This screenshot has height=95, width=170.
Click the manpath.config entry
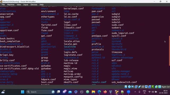point(73,77)
